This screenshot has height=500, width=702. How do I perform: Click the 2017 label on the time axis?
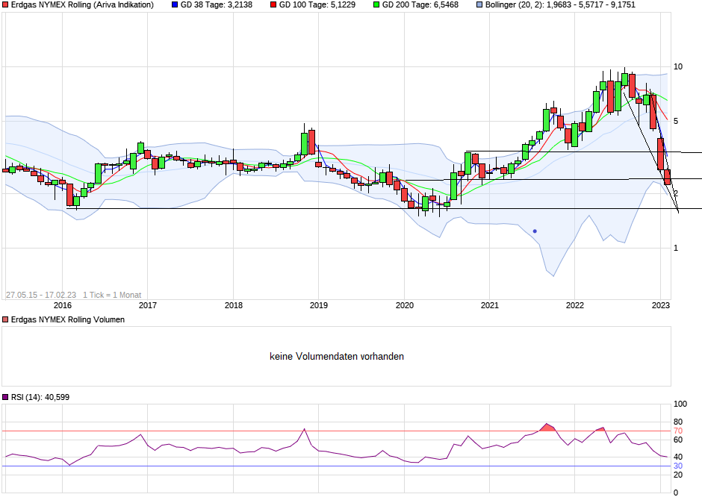click(x=148, y=305)
